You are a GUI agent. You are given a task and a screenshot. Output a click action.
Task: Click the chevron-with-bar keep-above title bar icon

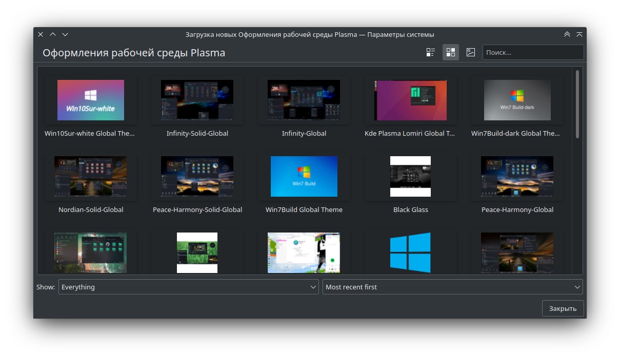point(579,34)
